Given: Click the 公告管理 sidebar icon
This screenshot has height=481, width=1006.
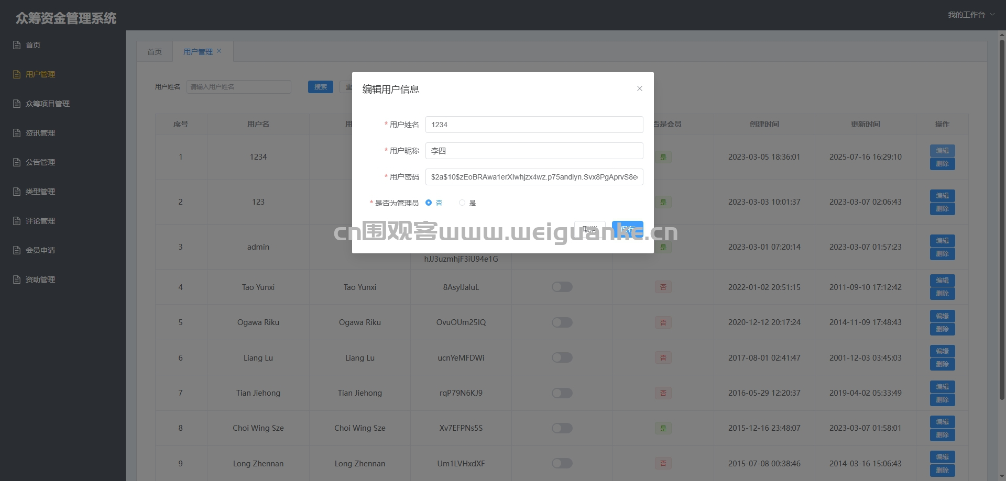Looking at the screenshot, I should pos(17,162).
